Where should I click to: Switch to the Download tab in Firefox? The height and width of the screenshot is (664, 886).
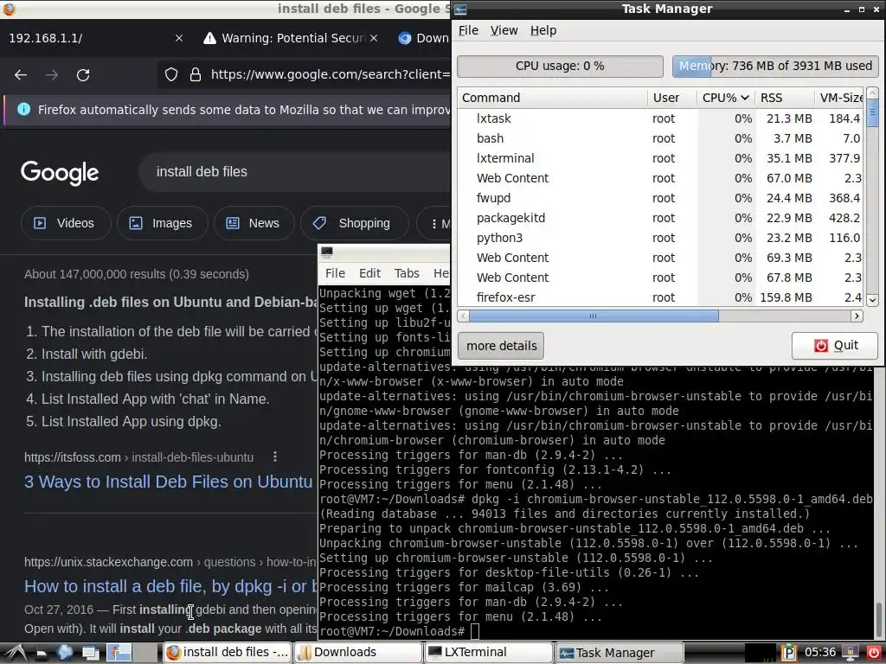[x=422, y=38]
